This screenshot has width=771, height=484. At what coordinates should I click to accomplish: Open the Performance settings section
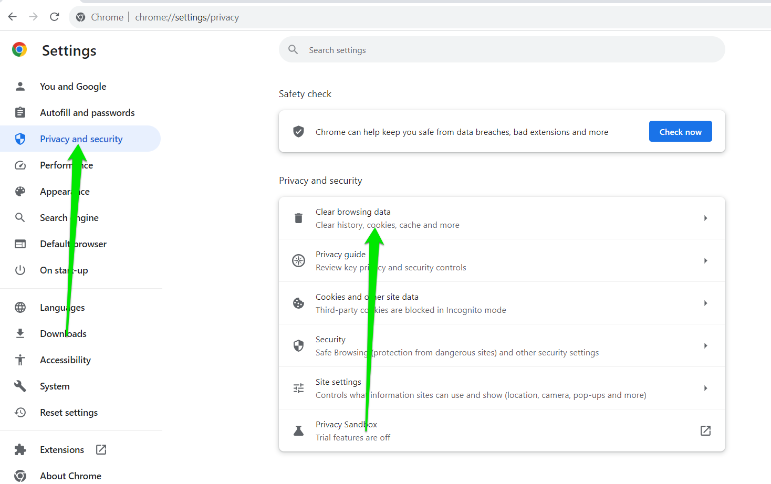coord(80,165)
